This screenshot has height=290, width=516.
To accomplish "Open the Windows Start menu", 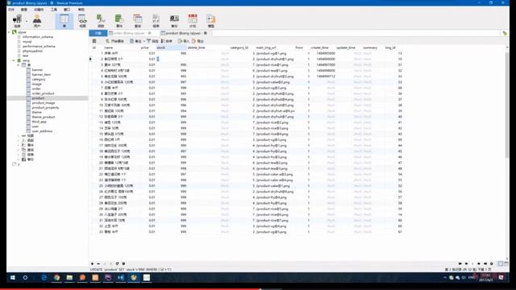I will click(13, 277).
